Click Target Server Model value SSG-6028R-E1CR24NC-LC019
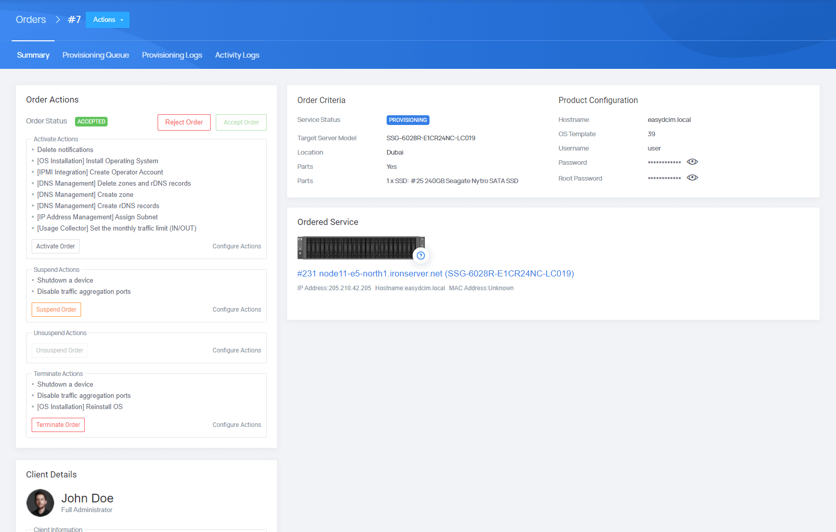 click(431, 138)
